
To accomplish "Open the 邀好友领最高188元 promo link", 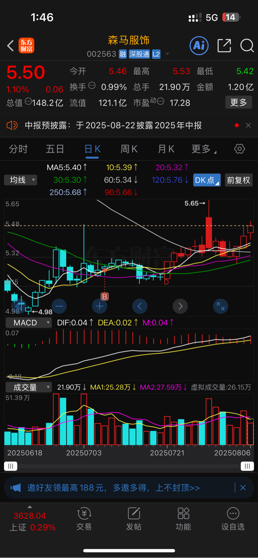I will click(x=114, y=488).
